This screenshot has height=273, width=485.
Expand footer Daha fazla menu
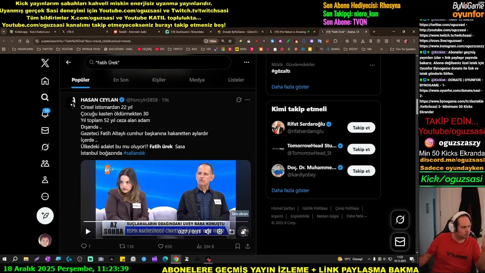[357, 216]
